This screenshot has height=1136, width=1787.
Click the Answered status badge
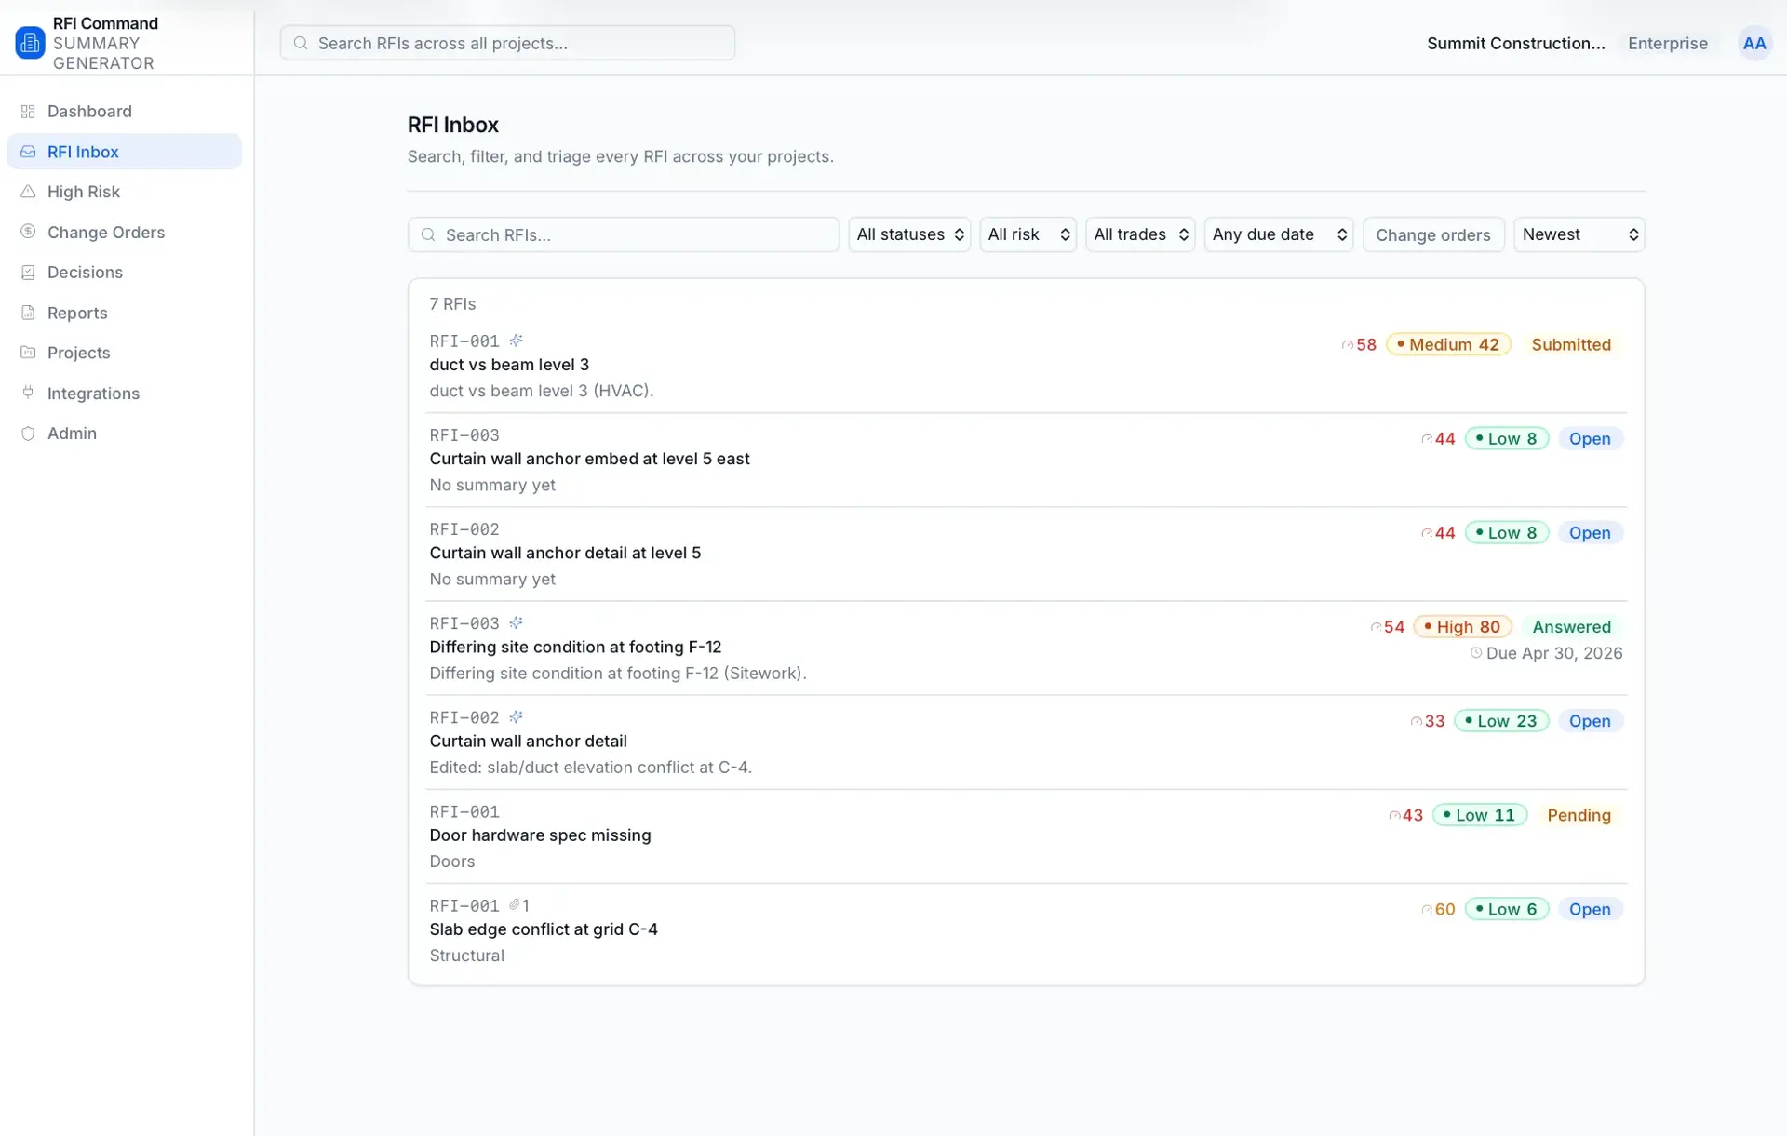click(1571, 627)
